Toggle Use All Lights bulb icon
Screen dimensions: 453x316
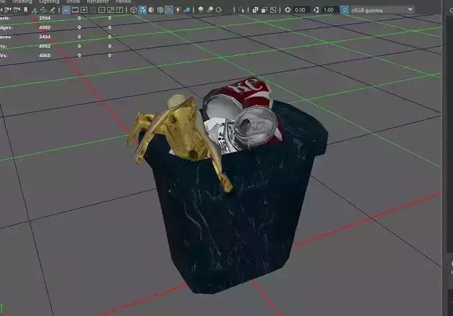point(178,10)
